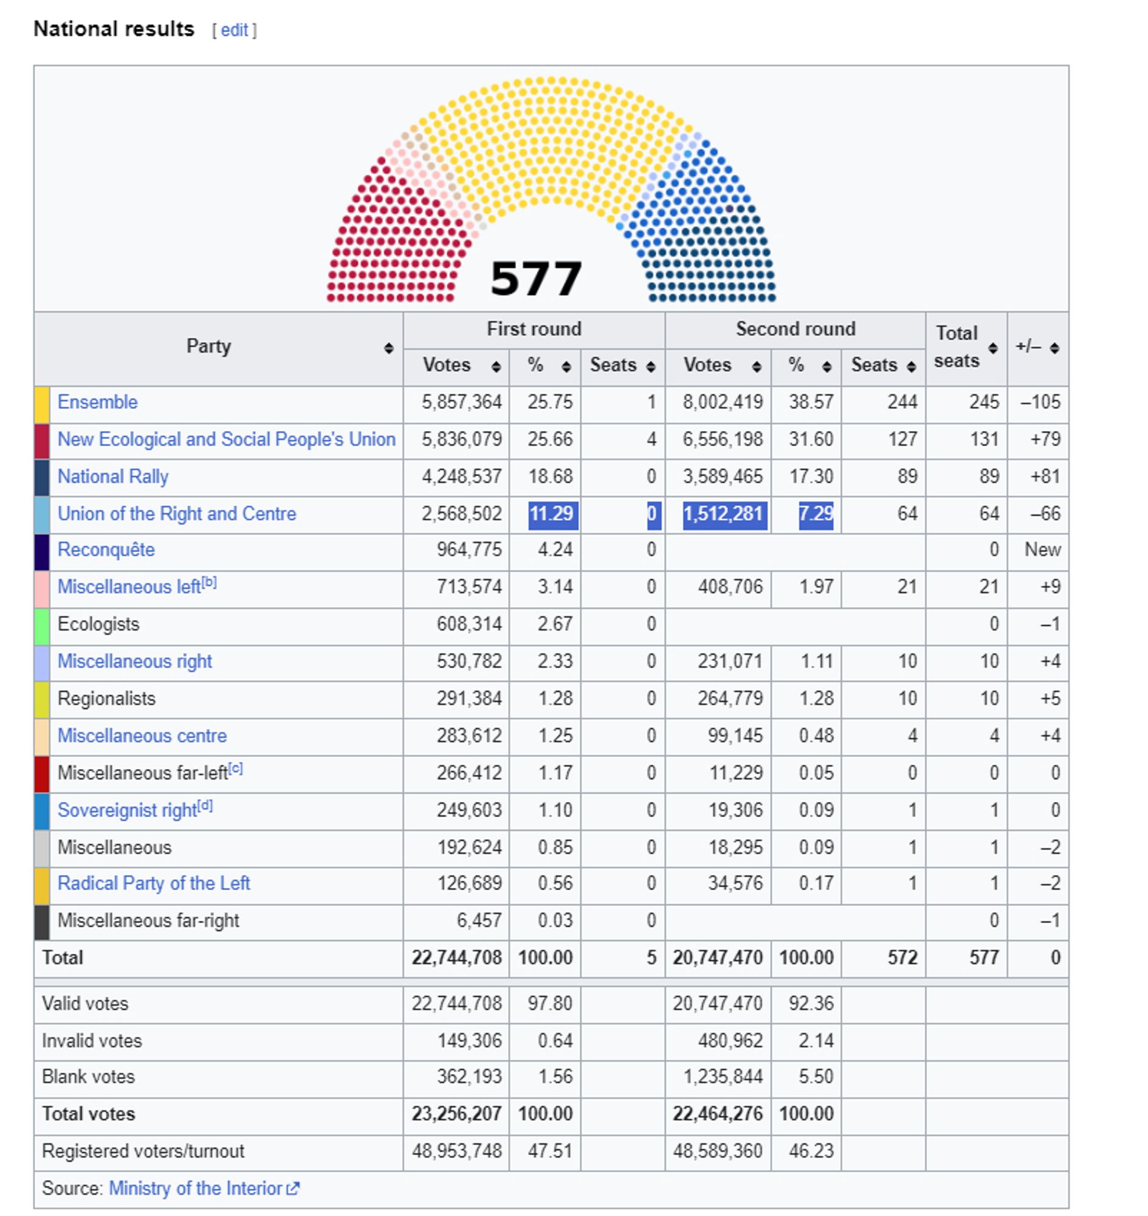Sort by First round % arrows
The width and height of the screenshot is (1148, 1216).
tap(566, 366)
